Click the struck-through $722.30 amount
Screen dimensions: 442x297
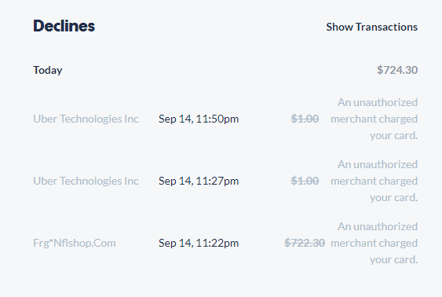pyautogui.click(x=305, y=243)
